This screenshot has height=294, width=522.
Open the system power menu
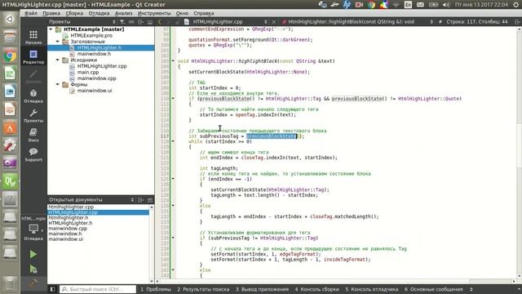point(516,5)
